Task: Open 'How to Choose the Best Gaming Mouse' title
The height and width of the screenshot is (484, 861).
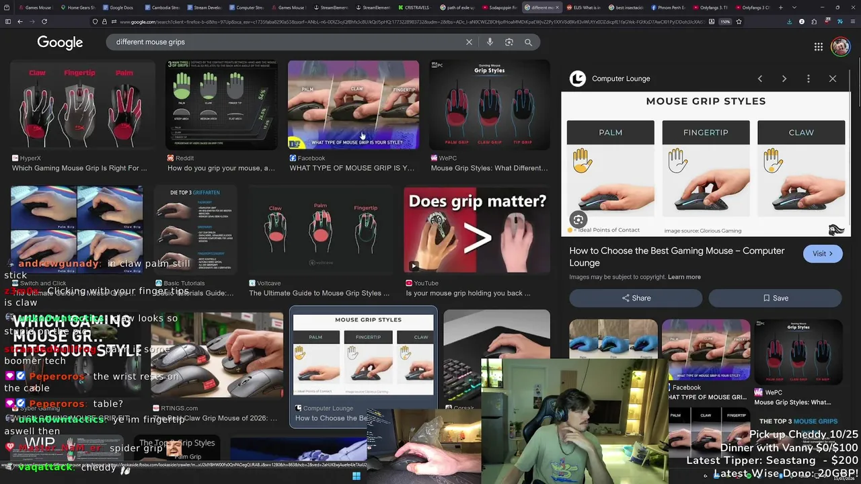Action: point(677,257)
